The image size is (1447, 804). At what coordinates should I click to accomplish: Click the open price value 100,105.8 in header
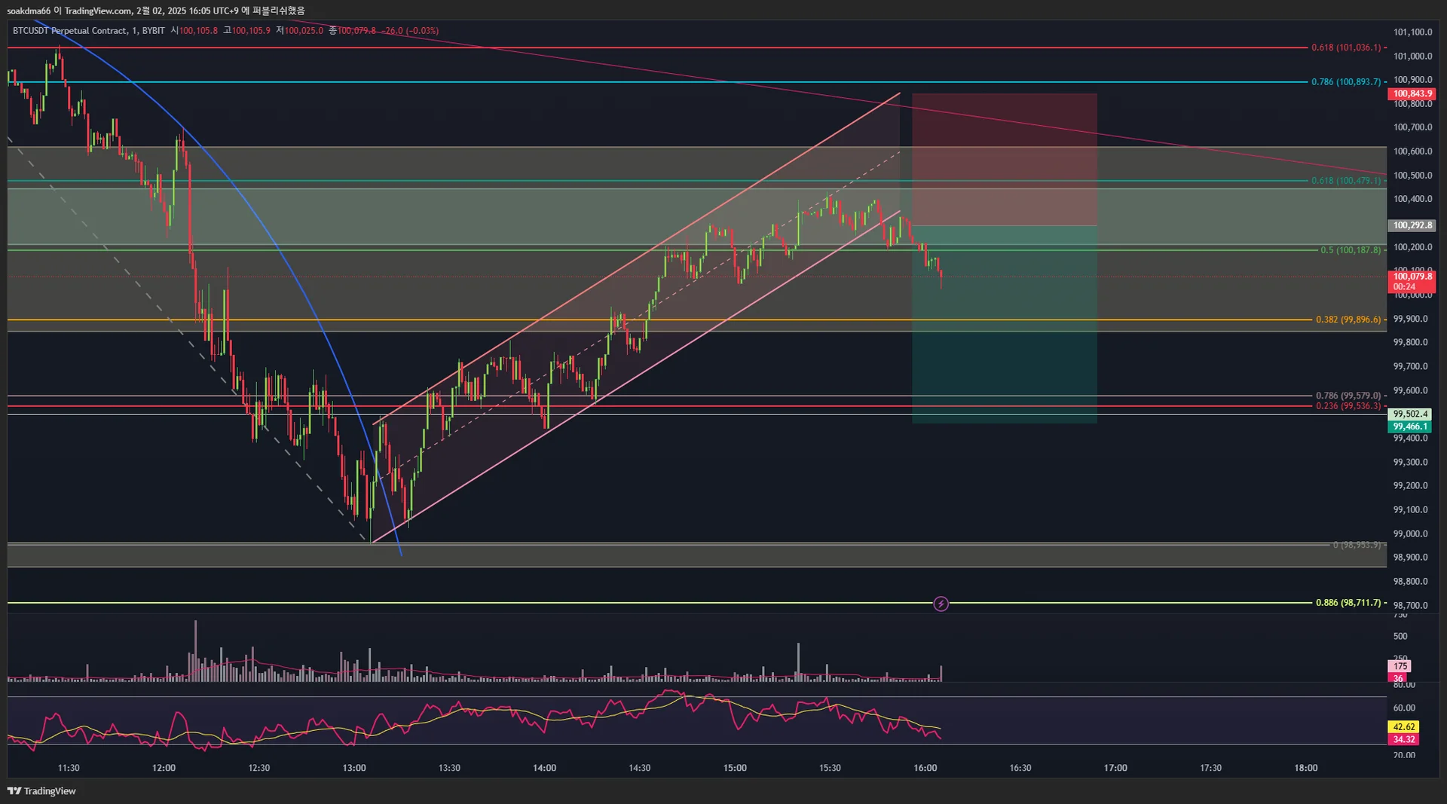[x=198, y=31]
